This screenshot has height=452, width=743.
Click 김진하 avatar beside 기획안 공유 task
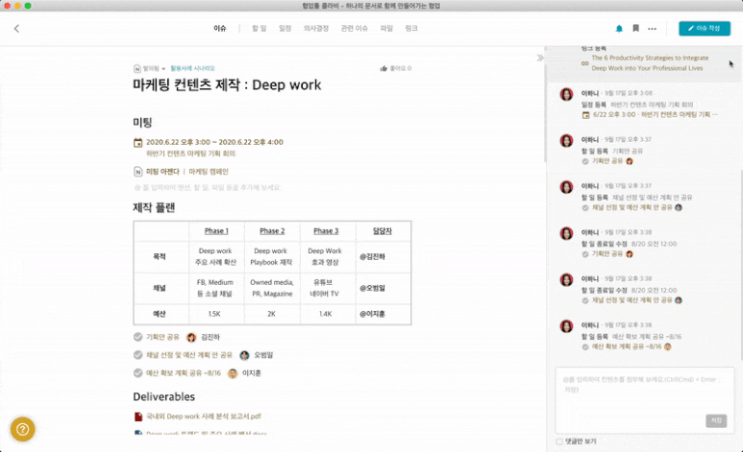191,337
